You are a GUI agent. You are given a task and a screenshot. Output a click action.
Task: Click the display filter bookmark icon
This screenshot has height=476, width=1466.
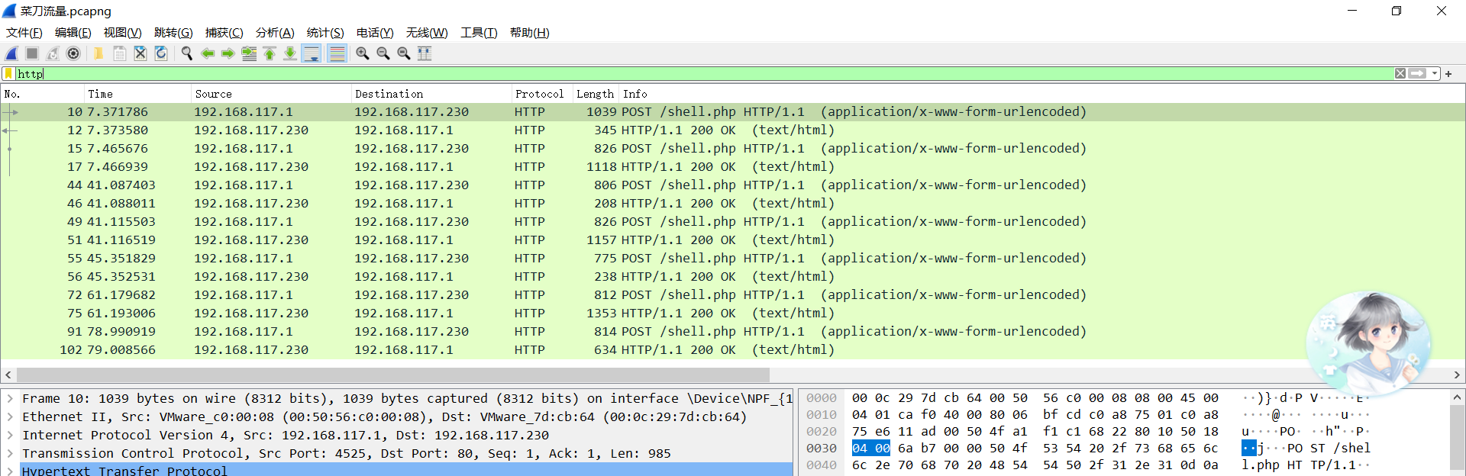click(8, 74)
